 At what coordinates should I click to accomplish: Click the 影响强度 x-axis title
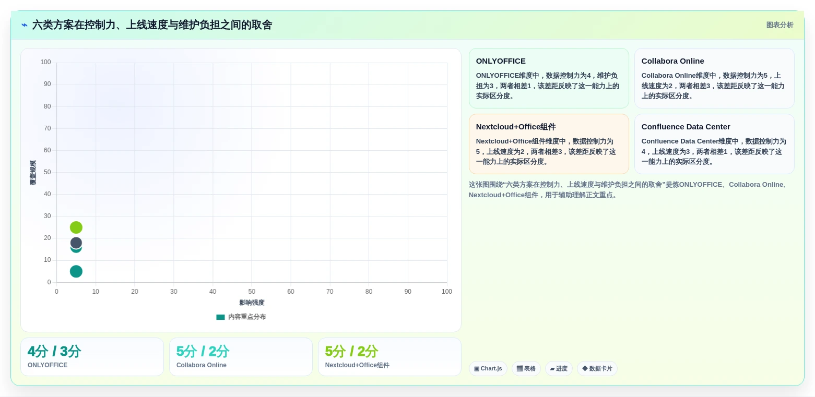[252, 303]
